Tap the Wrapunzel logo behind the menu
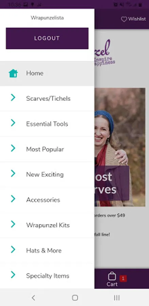This screenshot has width=149, height=306. click(x=105, y=53)
